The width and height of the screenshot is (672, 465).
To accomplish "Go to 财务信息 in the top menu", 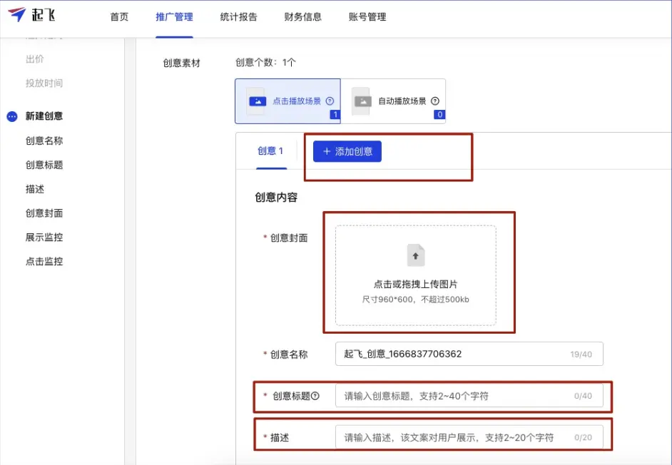I will pyautogui.click(x=303, y=16).
